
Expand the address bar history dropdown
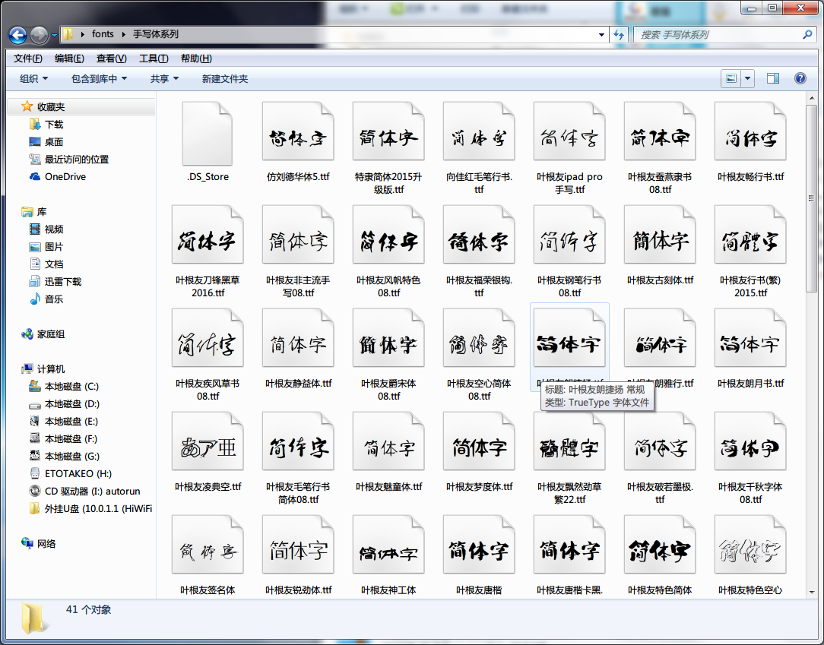coord(601,35)
